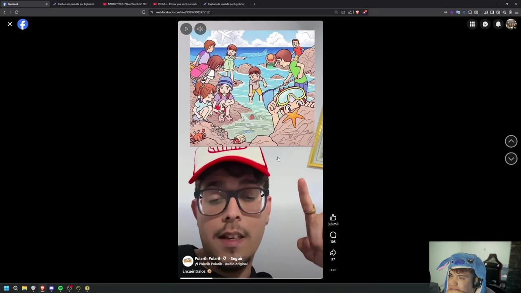Screen dimensions: 521x293
Task: Open File Explorer from the taskbar
Action: 24,288
